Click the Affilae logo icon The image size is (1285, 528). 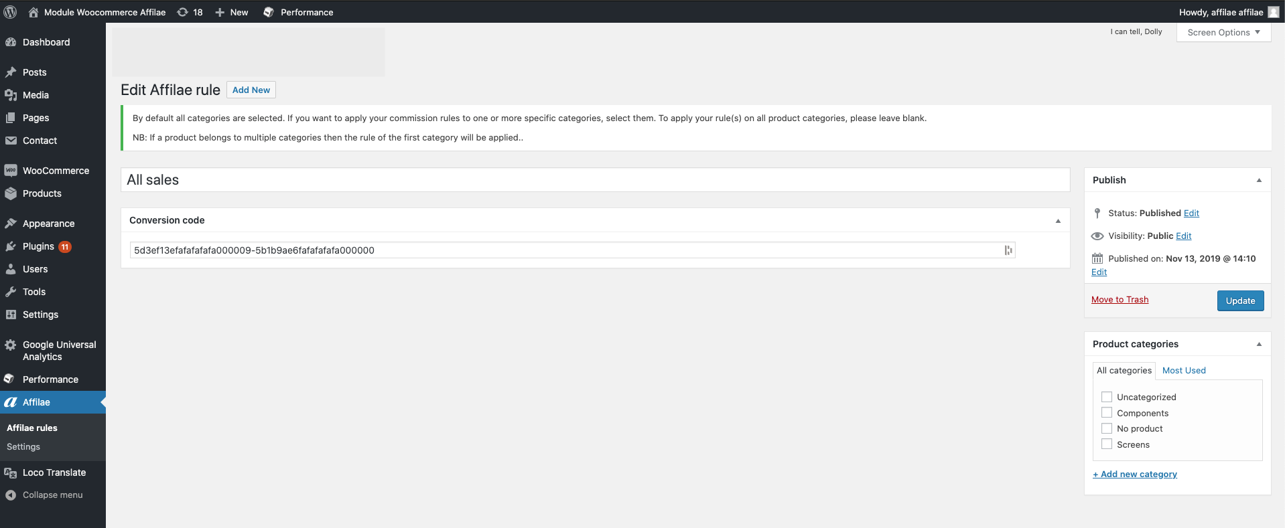click(11, 402)
